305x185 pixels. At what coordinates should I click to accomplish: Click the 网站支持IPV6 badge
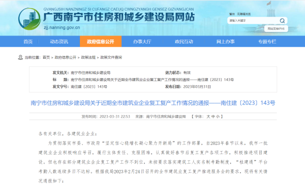[276, 29]
